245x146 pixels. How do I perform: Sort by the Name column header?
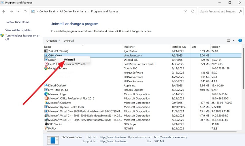[83, 47]
